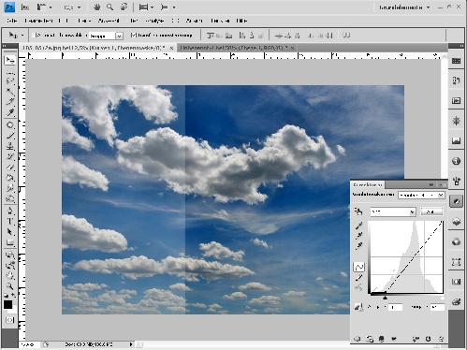Click the Hand icon in application bar
The width and height of the screenshot is (467, 350).
(97, 7)
